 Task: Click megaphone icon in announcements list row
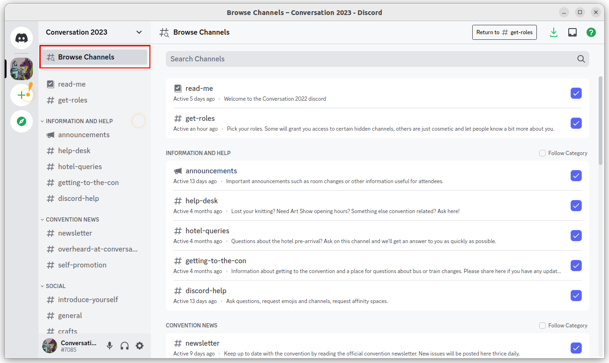coord(178,171)
